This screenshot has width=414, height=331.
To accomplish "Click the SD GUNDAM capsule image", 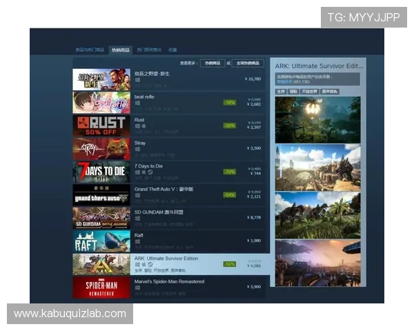I will tap(101, 218).
